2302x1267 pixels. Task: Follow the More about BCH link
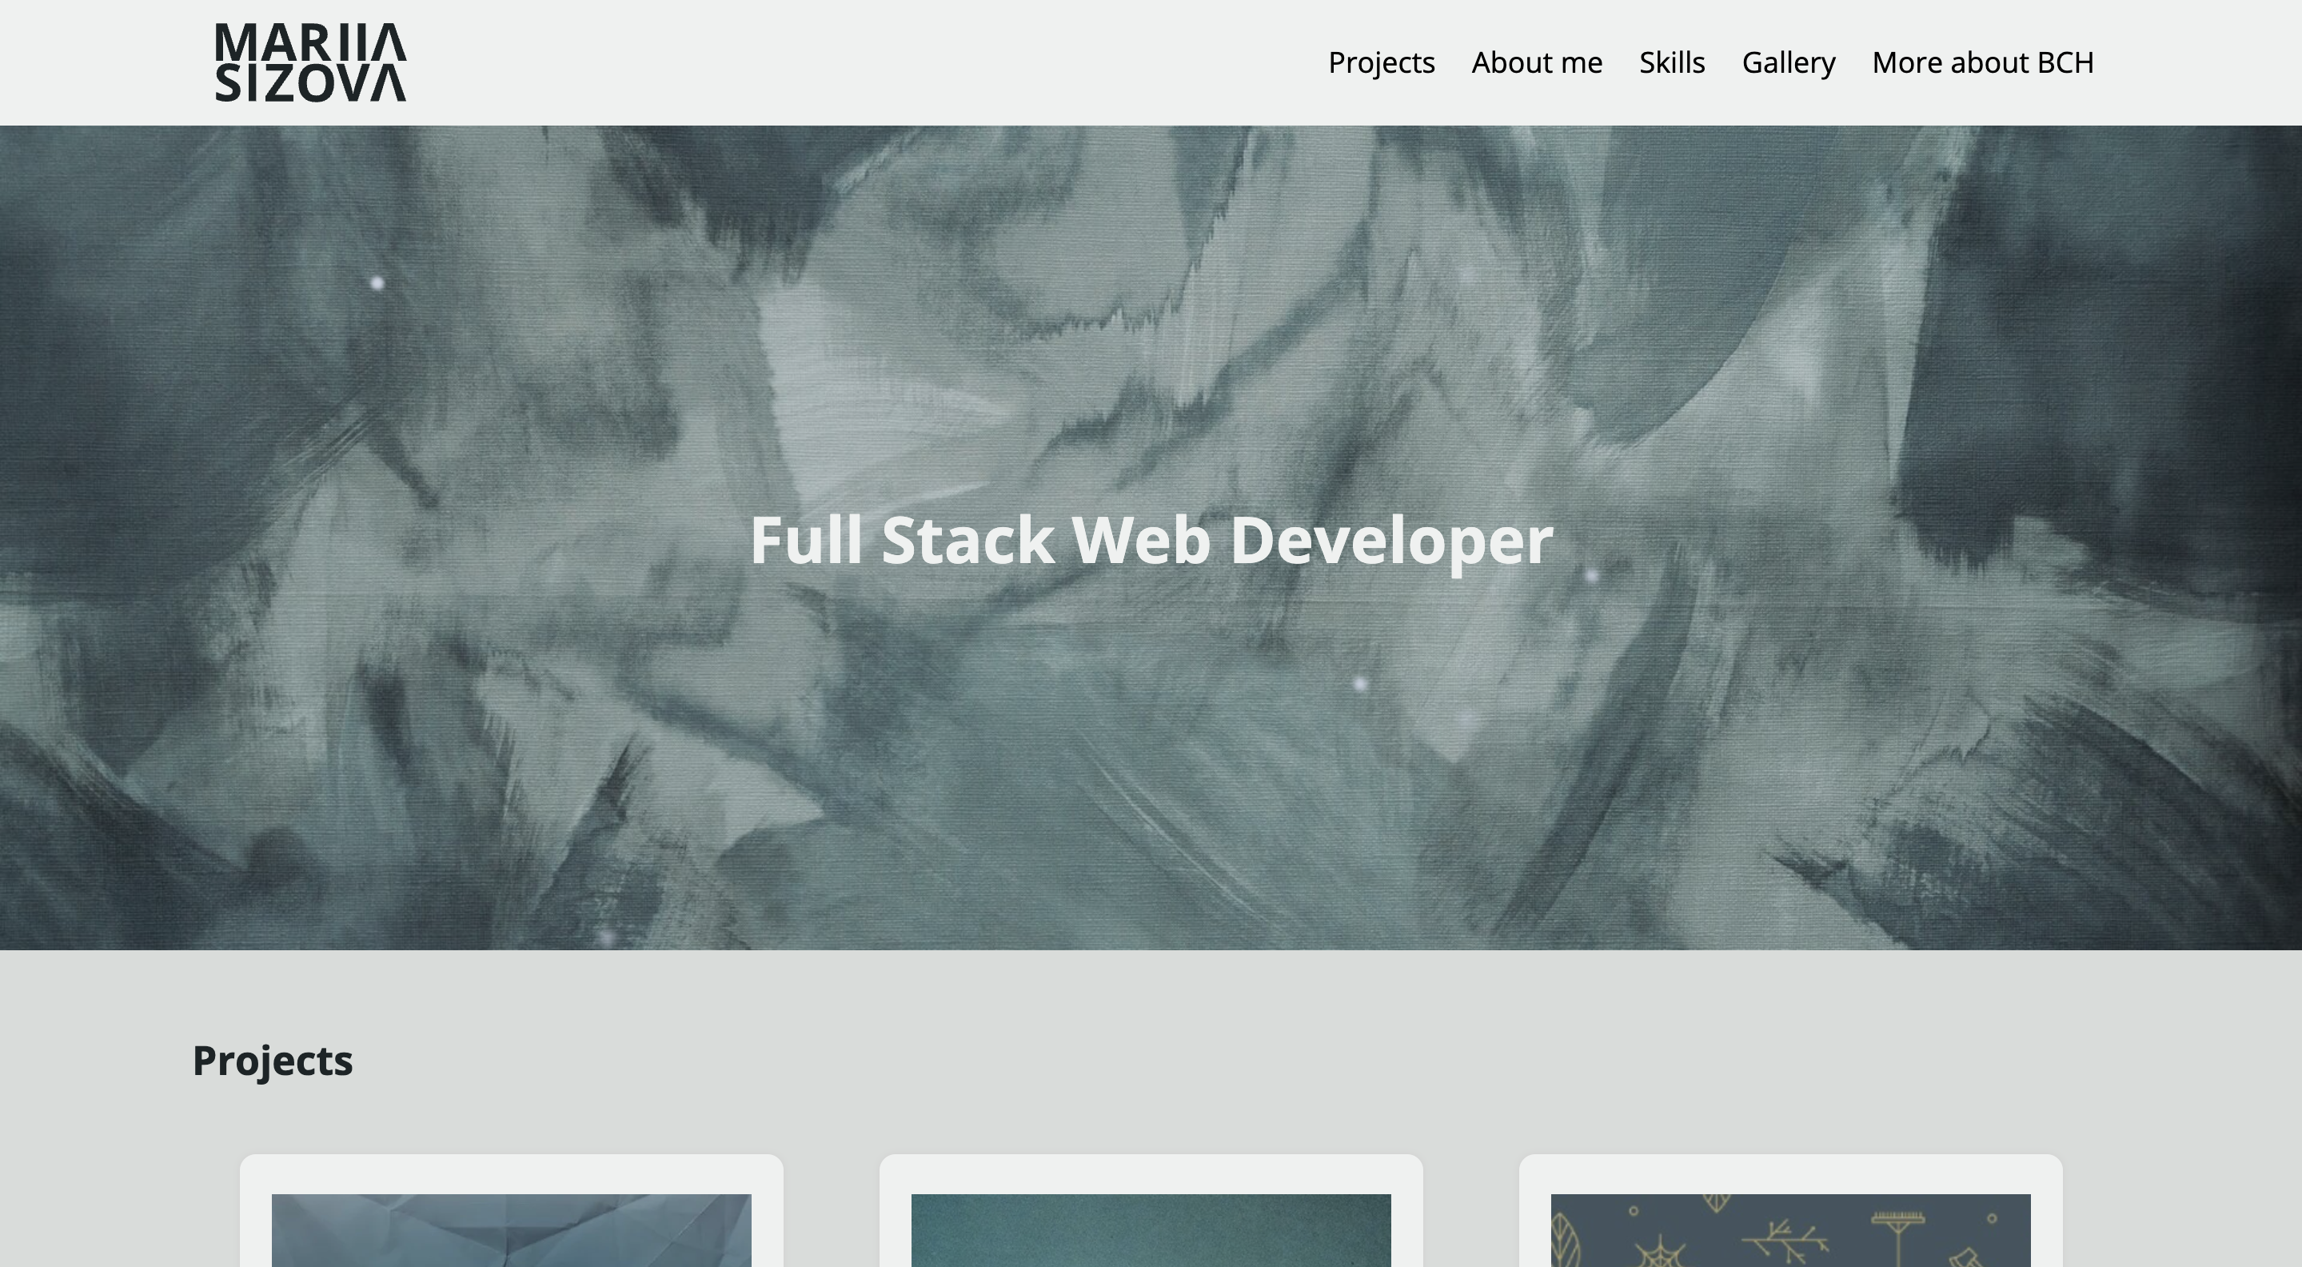[1983, 62]
